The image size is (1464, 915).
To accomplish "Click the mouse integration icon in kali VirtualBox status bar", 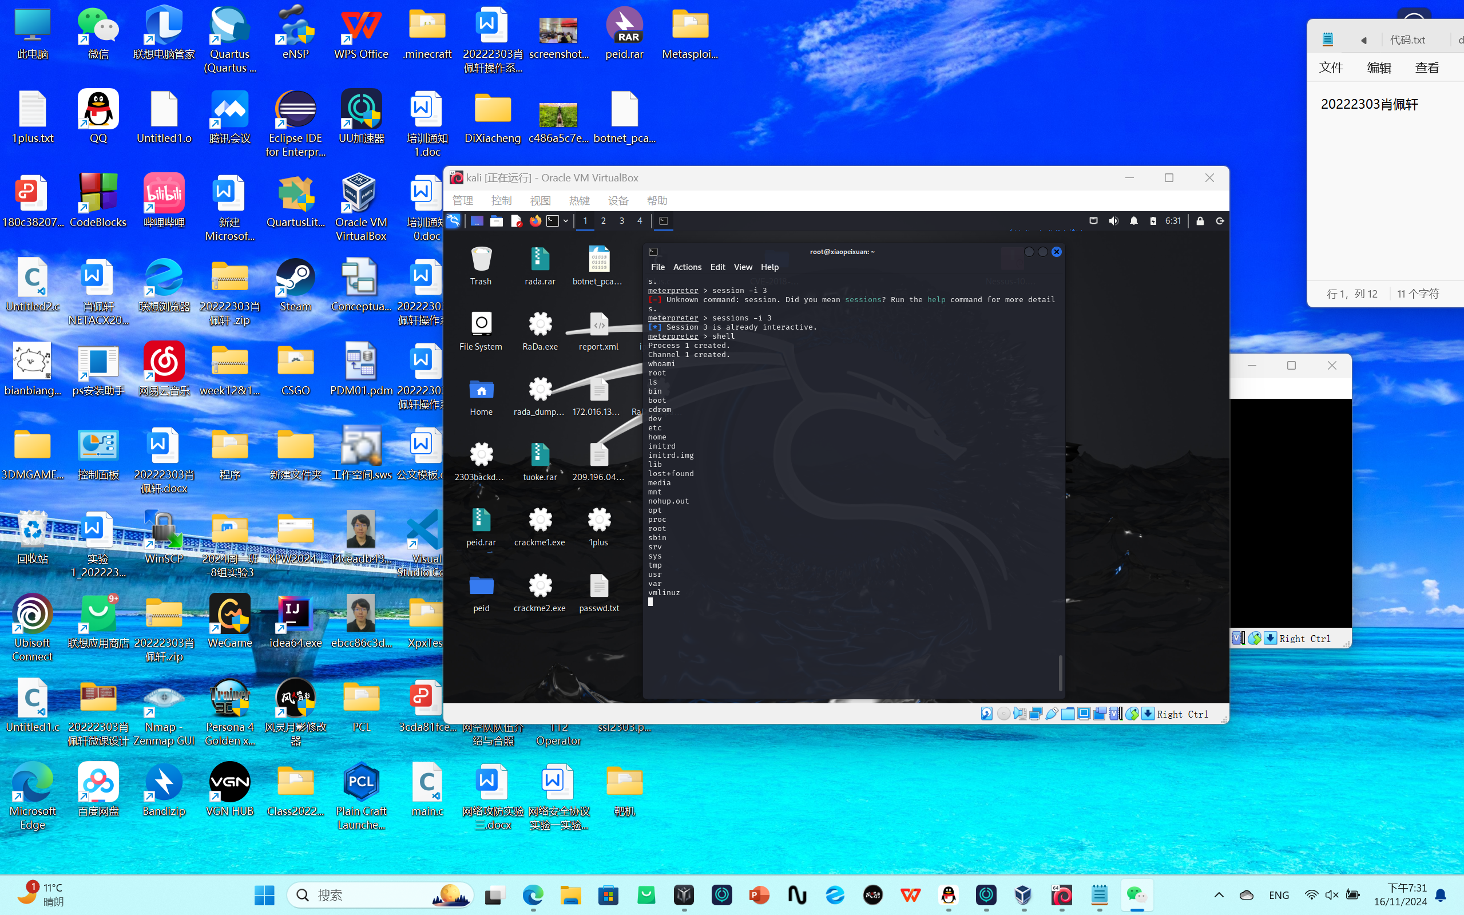I will coord(1132,714).
